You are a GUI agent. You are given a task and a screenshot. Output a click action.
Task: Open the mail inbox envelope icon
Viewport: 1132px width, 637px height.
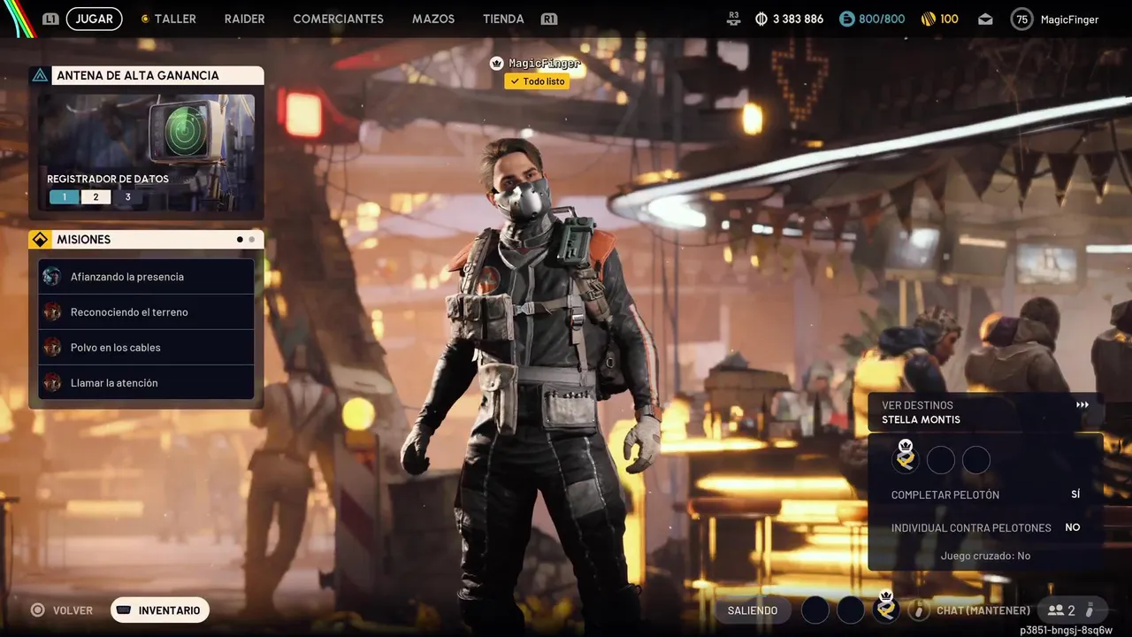[x=985, y=19]
